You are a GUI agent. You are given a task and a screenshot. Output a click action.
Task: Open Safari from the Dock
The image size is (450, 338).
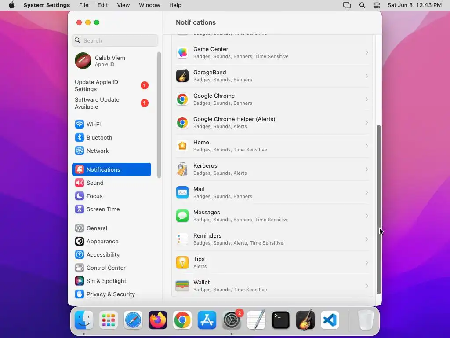tap(133, 320)
